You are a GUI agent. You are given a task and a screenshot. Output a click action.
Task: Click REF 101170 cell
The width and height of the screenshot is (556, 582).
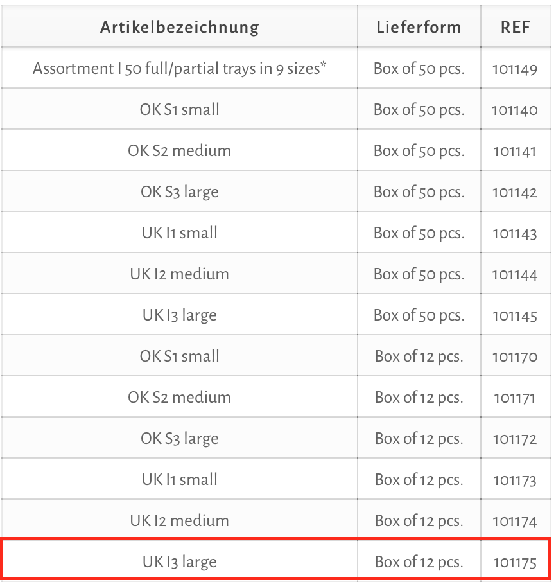(516, 356)
